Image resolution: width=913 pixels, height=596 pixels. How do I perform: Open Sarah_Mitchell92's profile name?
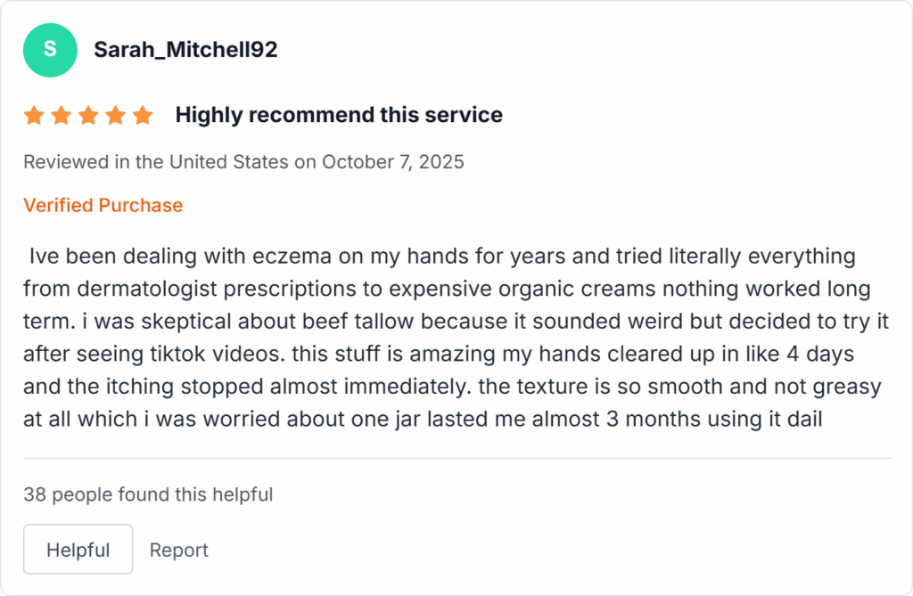[x=185, y=50]
